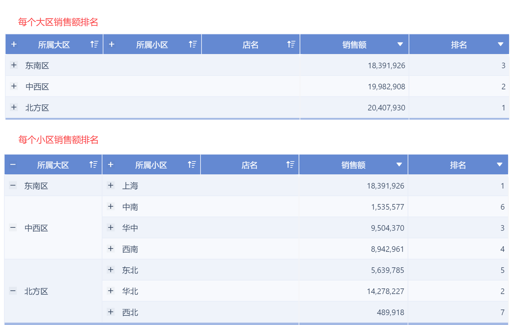Open 销售额 dropdown arrow in the bottom table
516x325 pixels.
point(399,164)
